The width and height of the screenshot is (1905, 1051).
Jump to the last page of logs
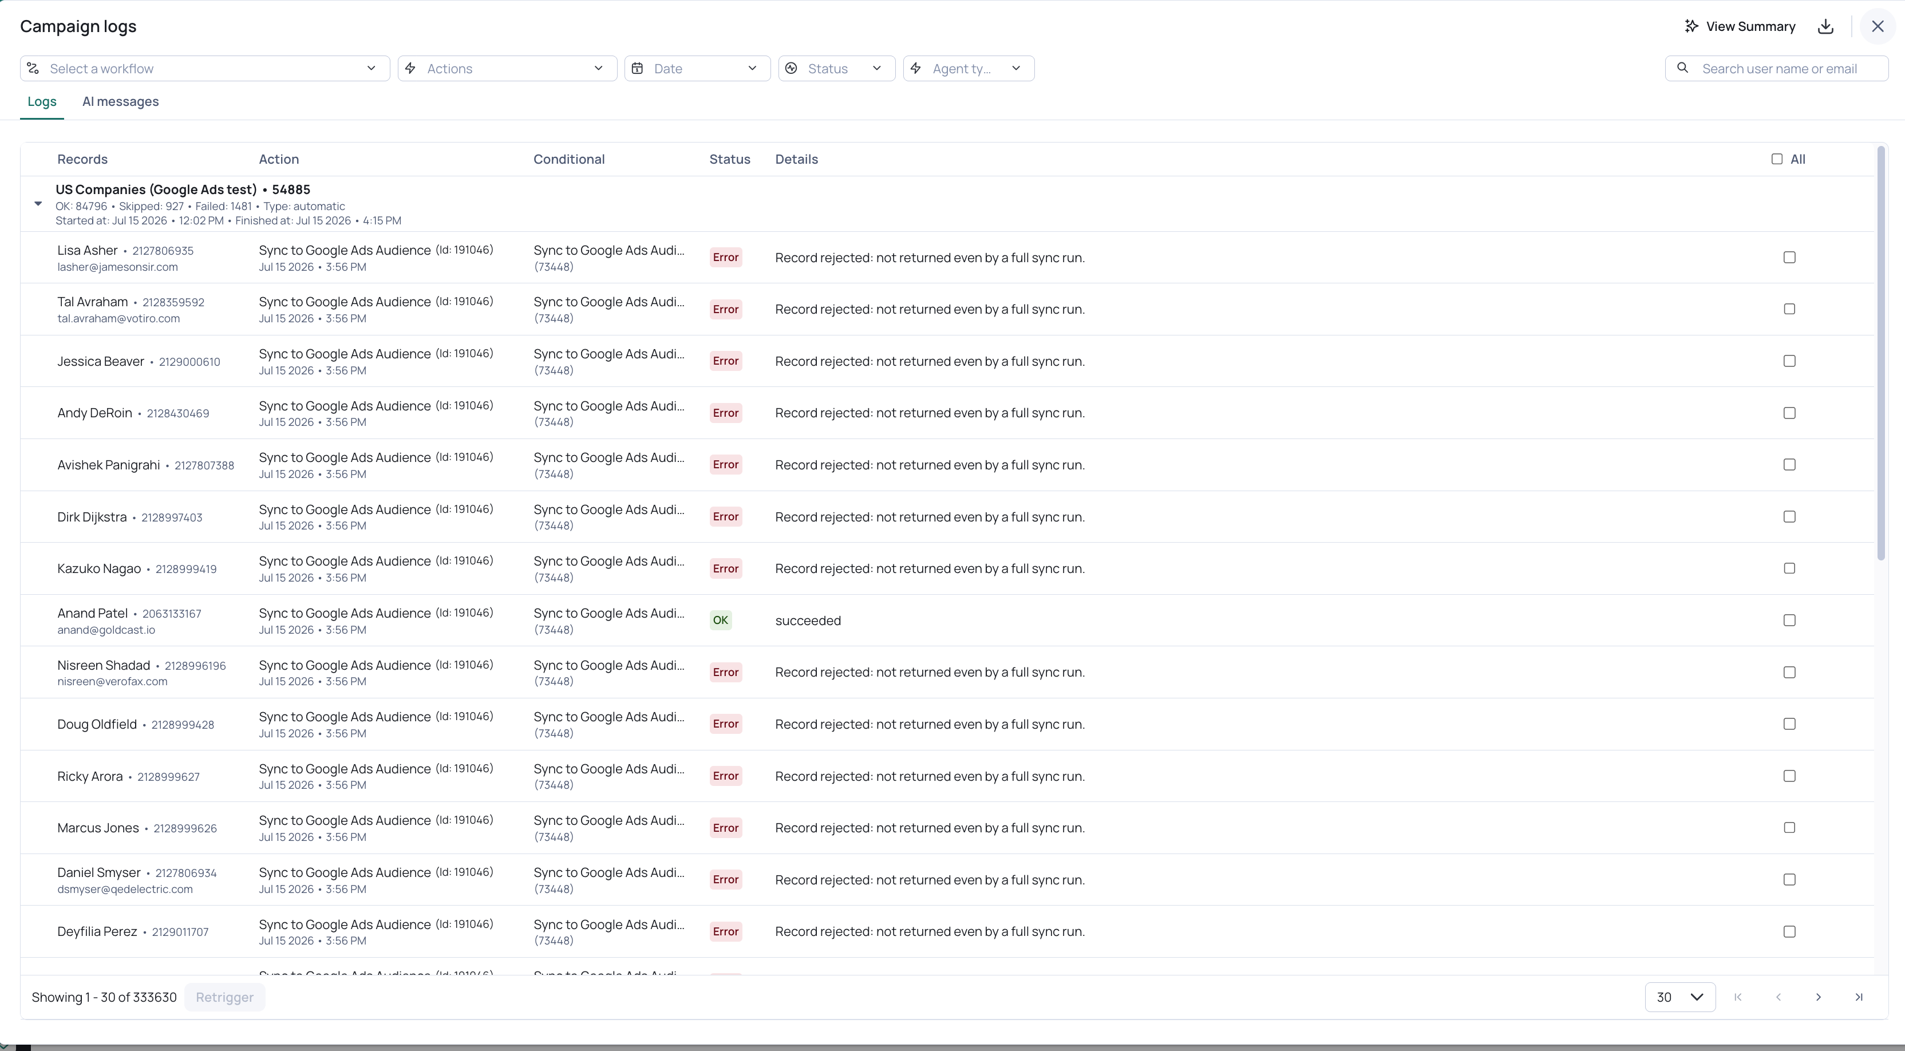1859,997
